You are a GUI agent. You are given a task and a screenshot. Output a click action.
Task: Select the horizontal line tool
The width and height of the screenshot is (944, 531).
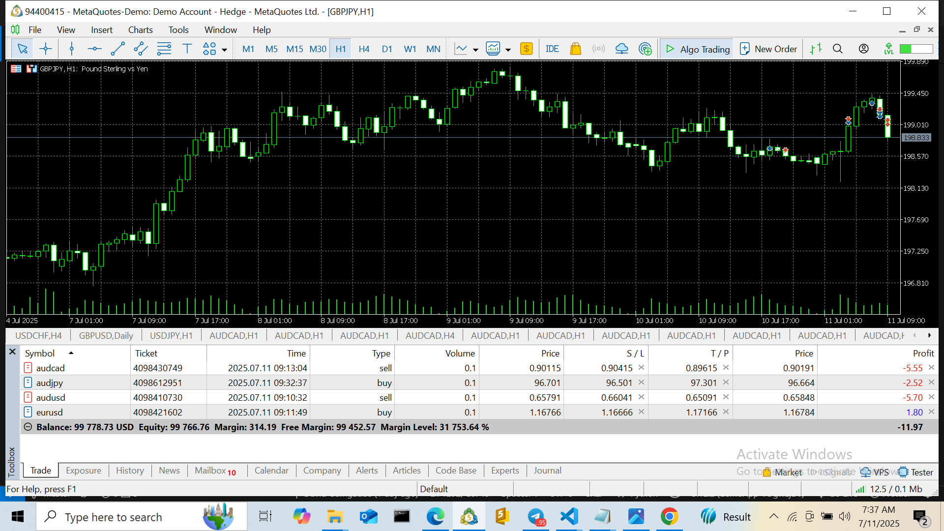click(94, 49)
